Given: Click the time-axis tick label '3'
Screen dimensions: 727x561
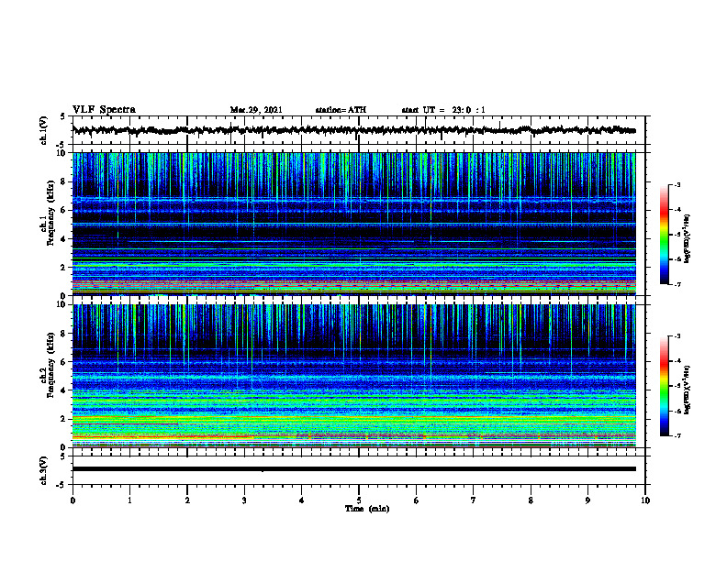Looking at the screenshot, I should [244, 500].
